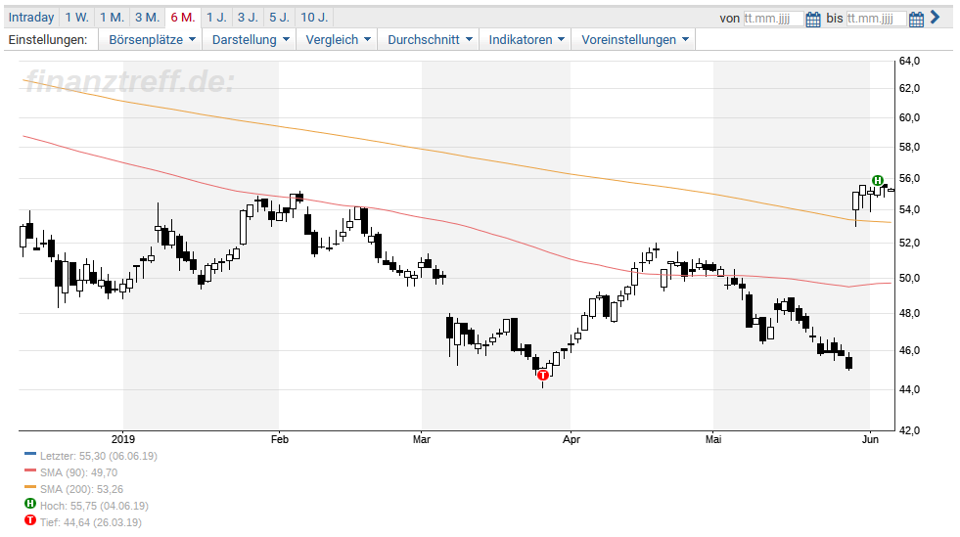This screenshot has height=537, width=960.
Task: Select the 6 M. time range
Action: (182, 18)
